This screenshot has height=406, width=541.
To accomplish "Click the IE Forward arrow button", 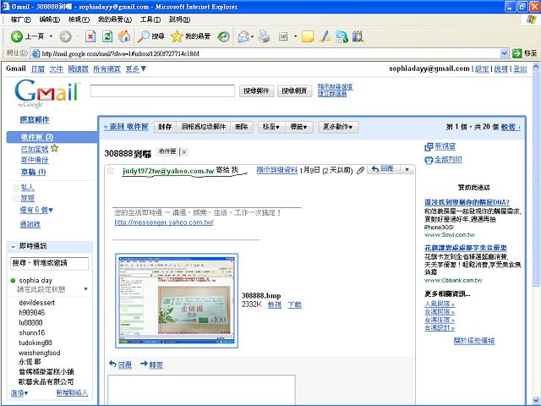I will click(x=66, y=36).
